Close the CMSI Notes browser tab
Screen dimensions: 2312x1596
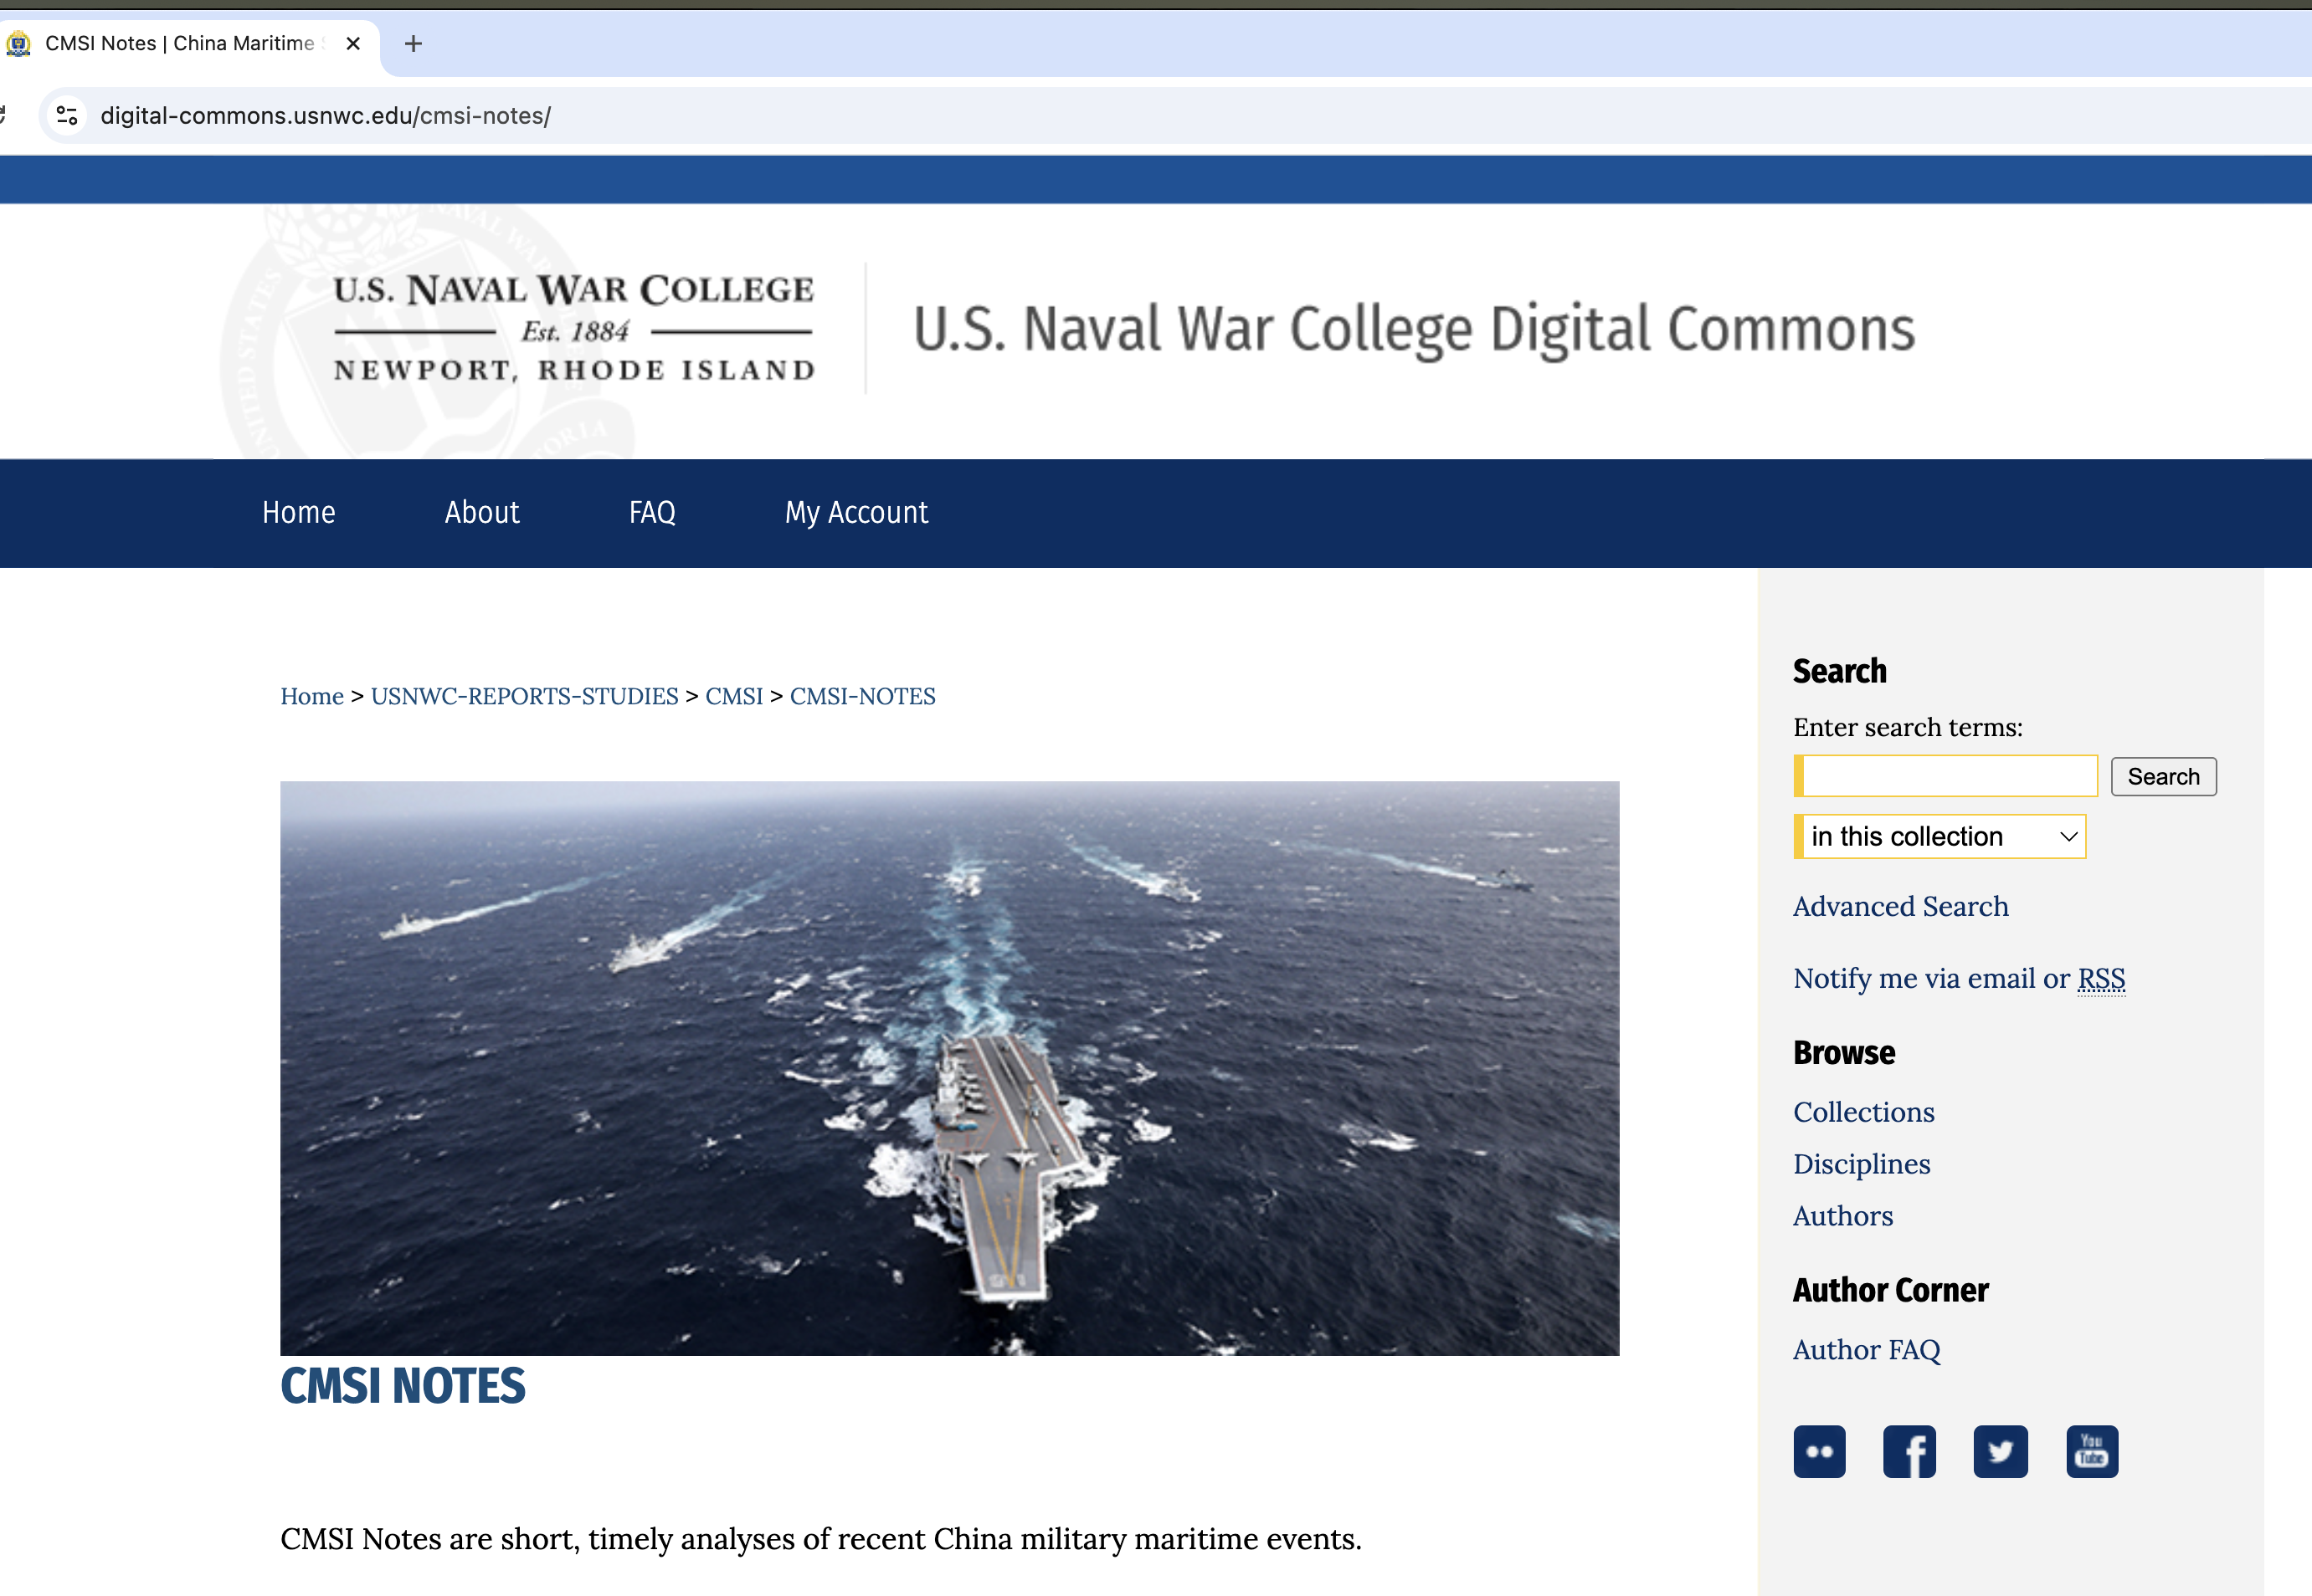click(352, 44)
